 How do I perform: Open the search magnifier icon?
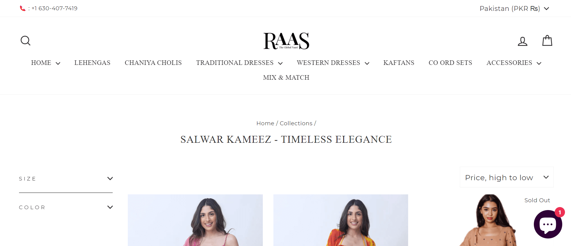pyautogui.click(x=25, y=41)
